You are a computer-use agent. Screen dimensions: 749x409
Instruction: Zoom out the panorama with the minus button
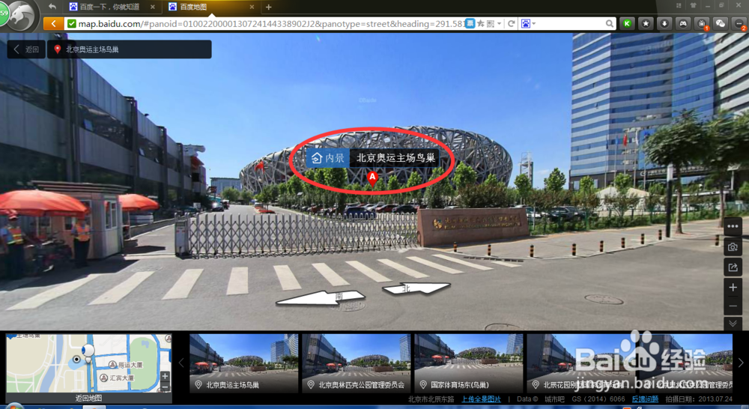tap(733, 306)
